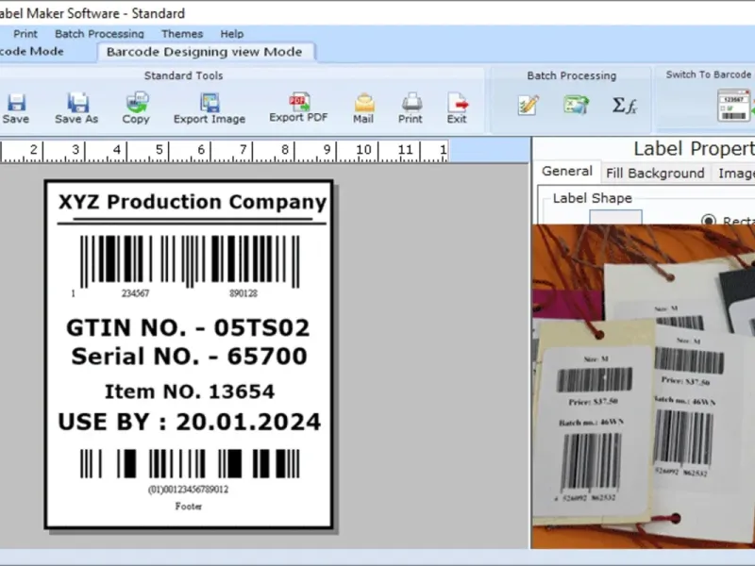Screen dimensions: 755x566
Task: Select the General properties tab
Action: 567,172
